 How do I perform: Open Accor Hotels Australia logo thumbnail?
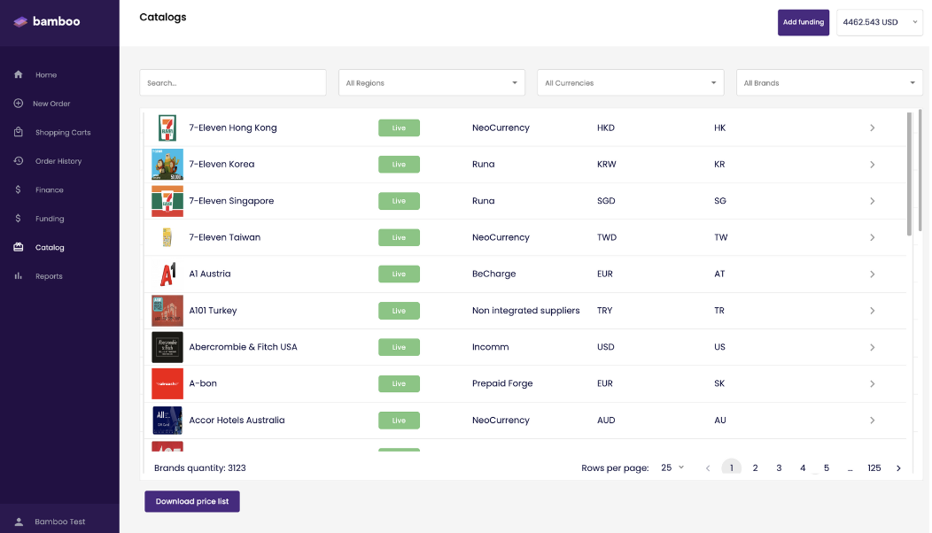[x=167, y=420]
